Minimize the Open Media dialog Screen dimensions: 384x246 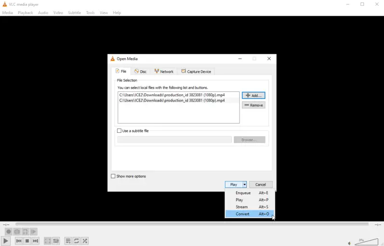pyautogui.click(x=240, y=59)
